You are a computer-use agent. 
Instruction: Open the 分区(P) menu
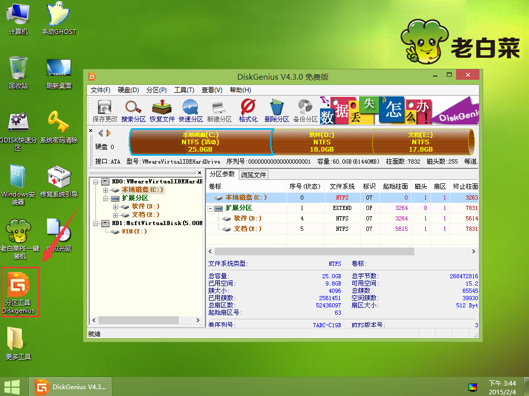point(156,90)
